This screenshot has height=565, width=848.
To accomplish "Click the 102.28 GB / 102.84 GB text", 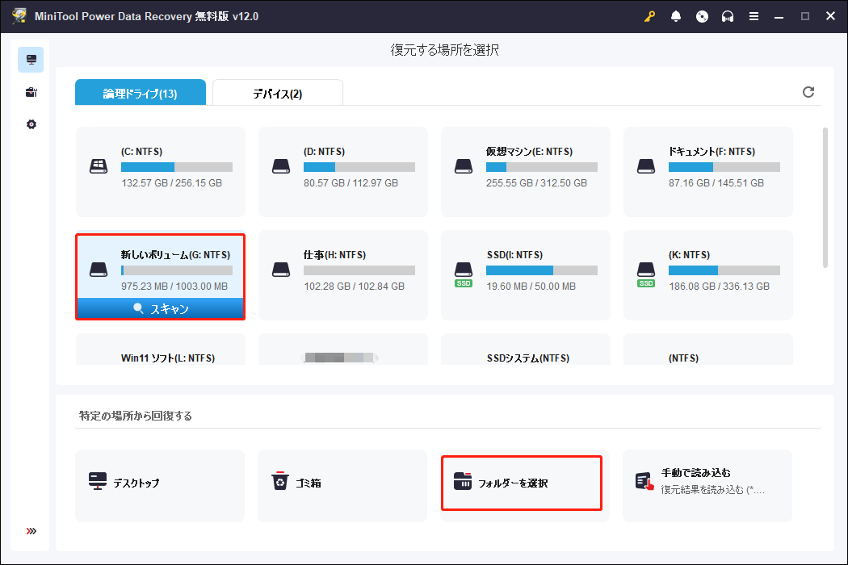I will pyautogui.click(x=355, y=286).
